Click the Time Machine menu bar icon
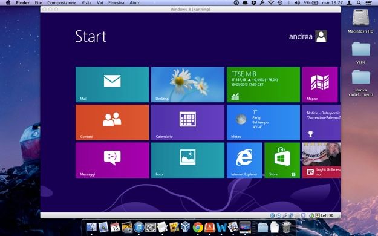 tap(280, 2)
